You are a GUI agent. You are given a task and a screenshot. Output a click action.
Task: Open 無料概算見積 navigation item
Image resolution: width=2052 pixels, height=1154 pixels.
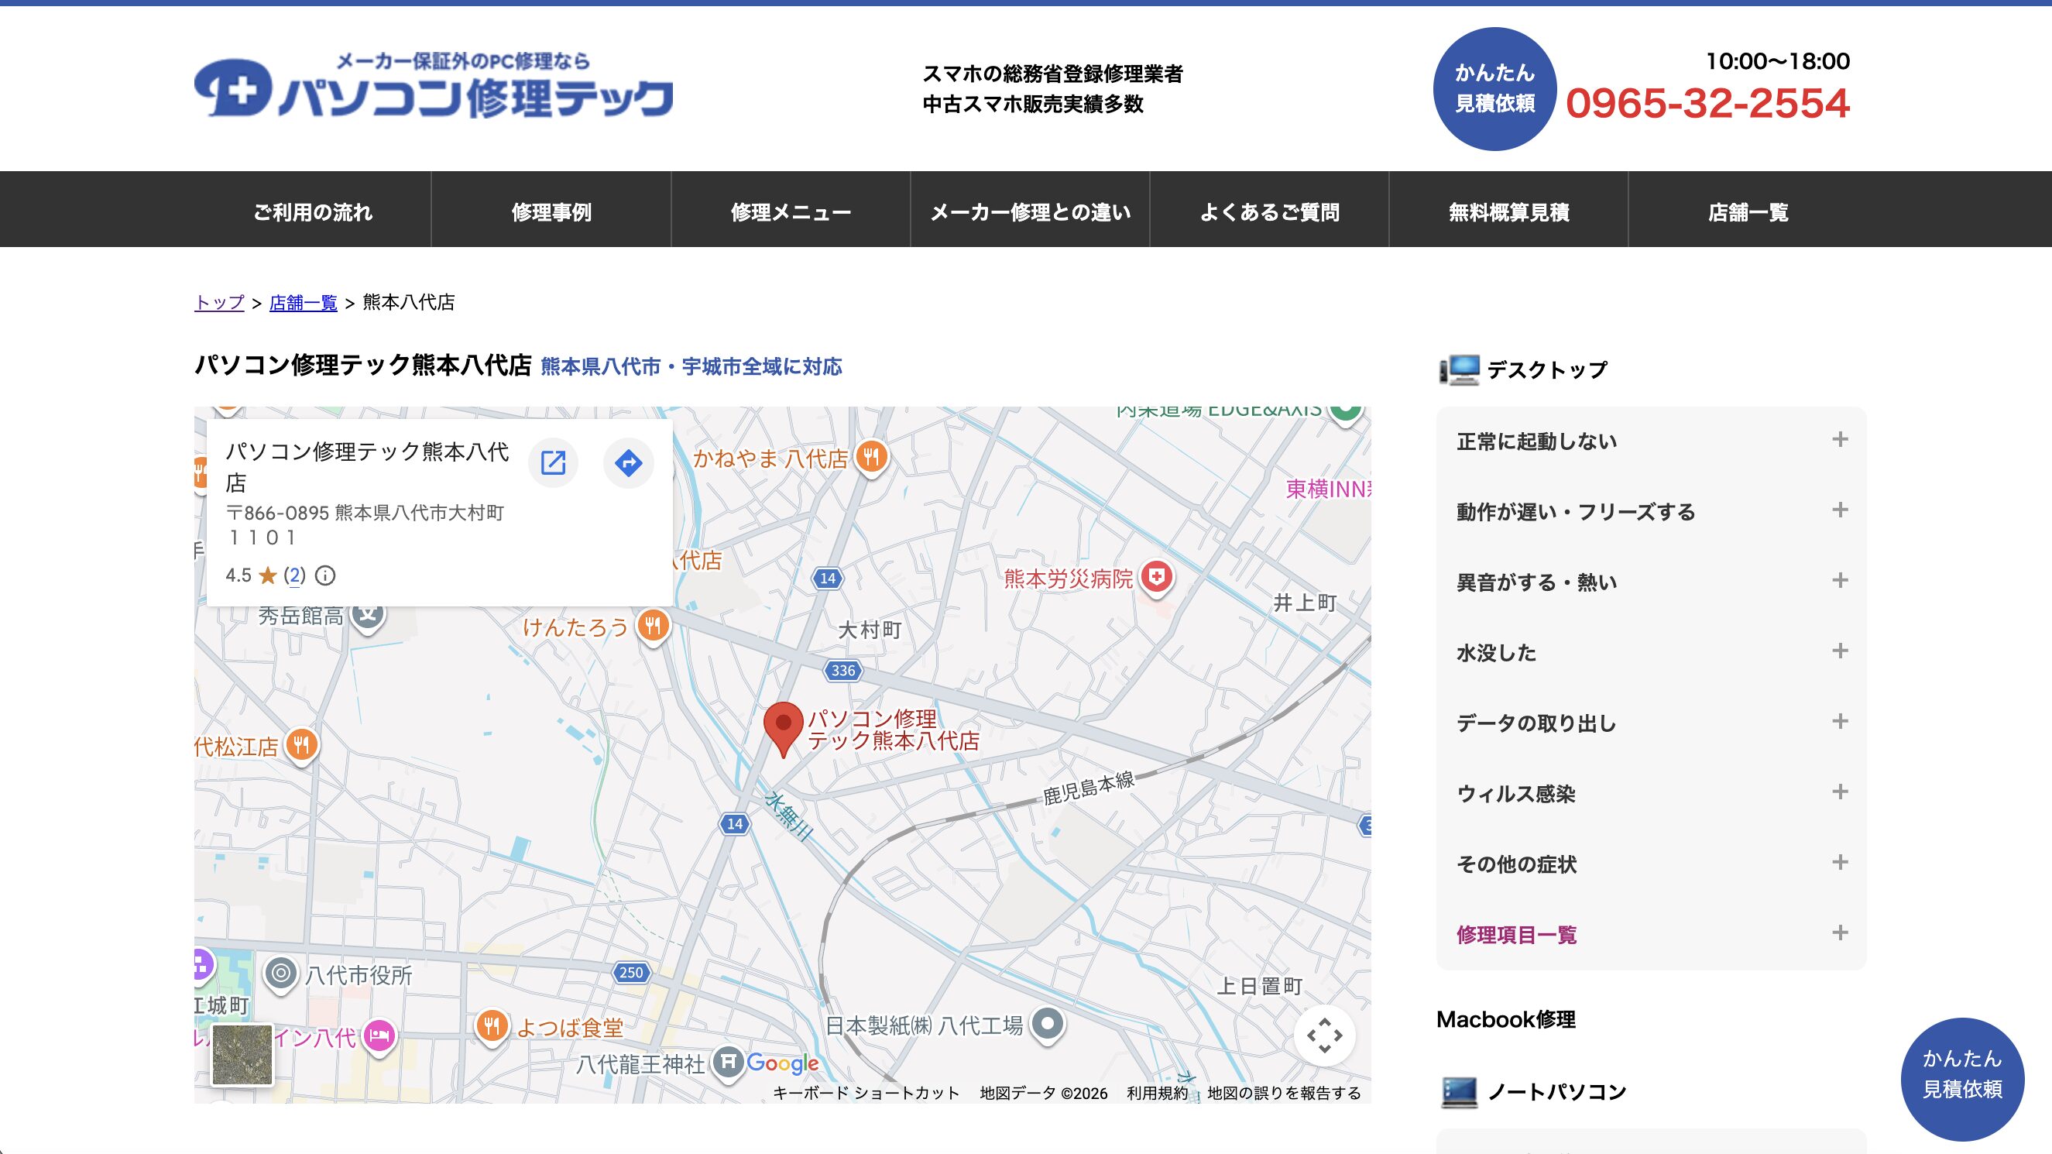point(1508,211)
